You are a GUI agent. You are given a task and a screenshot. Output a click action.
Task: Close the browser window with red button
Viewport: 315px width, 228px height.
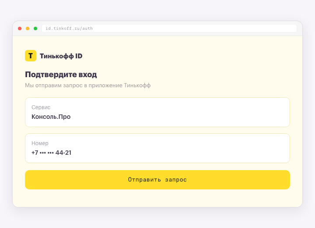click(20, 28)
